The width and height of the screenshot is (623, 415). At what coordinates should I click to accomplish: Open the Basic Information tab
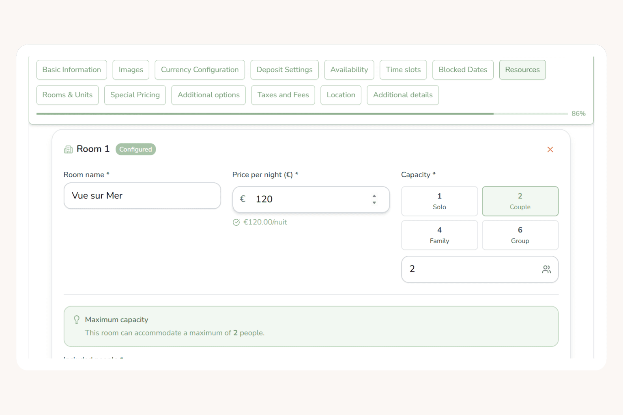(71, 70)
